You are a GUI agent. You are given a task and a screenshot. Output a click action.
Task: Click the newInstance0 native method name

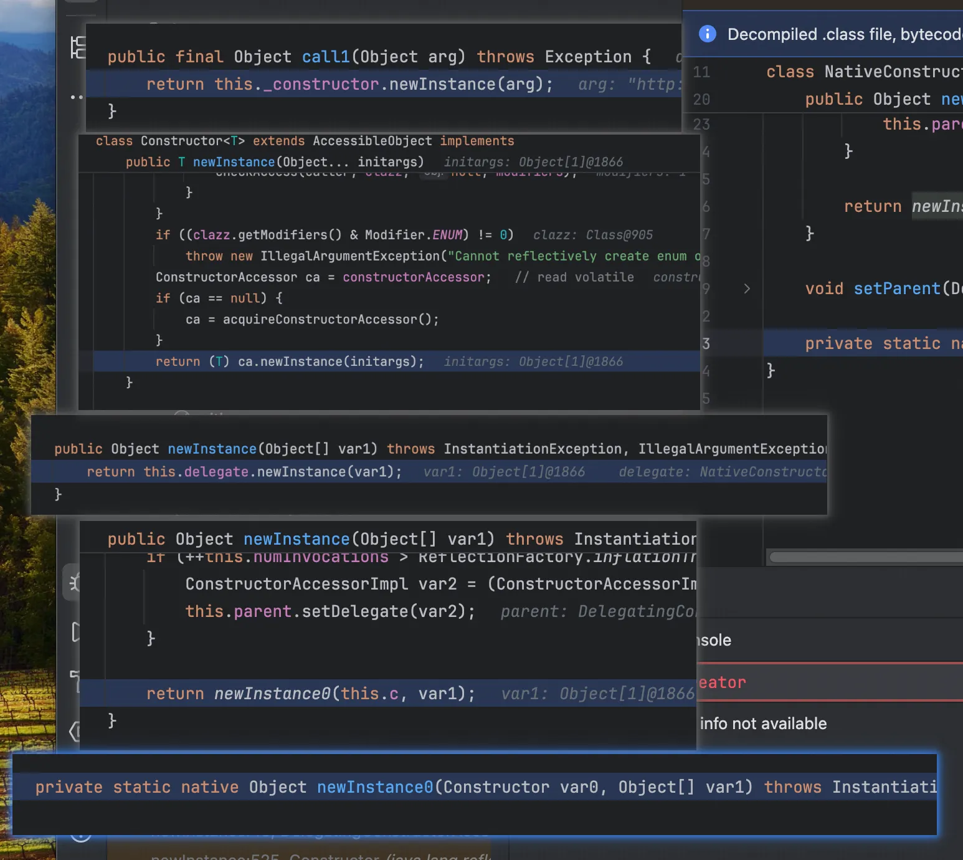pyautogui.click(x=374, y=788)
